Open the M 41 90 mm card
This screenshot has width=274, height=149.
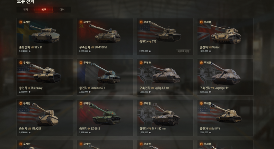coord(165,118)
